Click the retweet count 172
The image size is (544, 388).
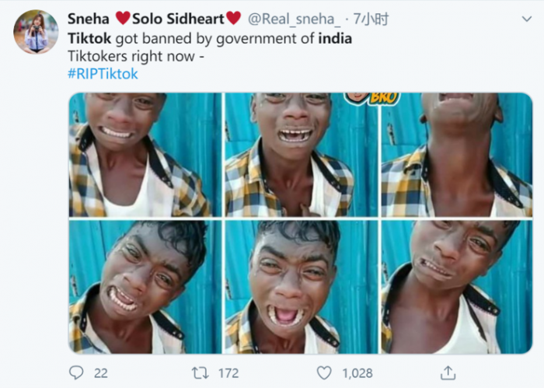pos(228,373)
